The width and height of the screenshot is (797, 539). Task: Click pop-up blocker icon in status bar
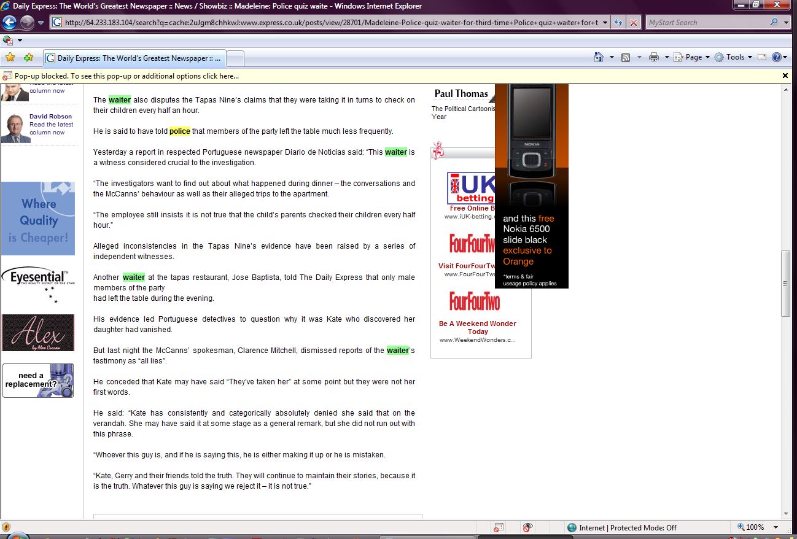pos(498,527)
